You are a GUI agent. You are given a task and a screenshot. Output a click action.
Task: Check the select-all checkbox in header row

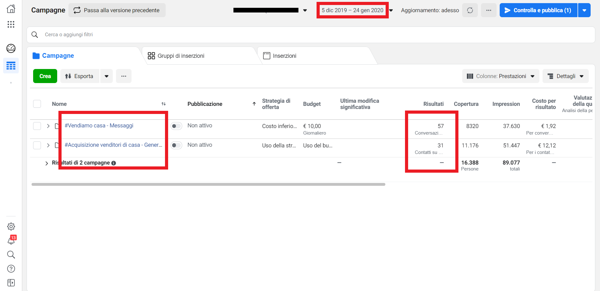pyautogui.click(x=37, y=104)
